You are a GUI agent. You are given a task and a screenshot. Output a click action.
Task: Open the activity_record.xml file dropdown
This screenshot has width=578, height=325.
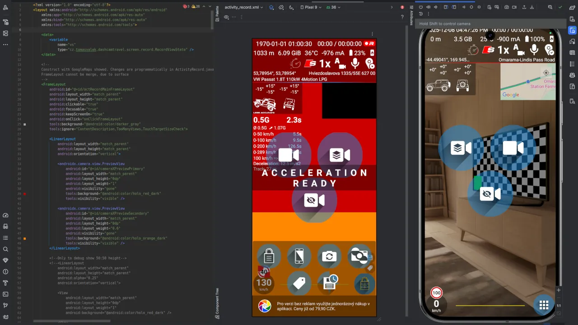tap(244, 7)
